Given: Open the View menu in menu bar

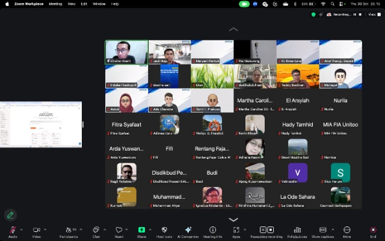Looking at the screenshot, I should coord(72,4).
